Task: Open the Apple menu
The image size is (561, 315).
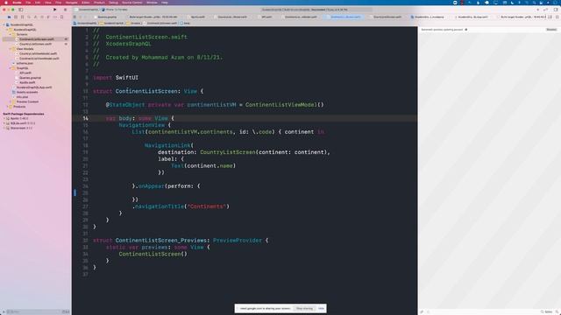Action: pos(6,3)
